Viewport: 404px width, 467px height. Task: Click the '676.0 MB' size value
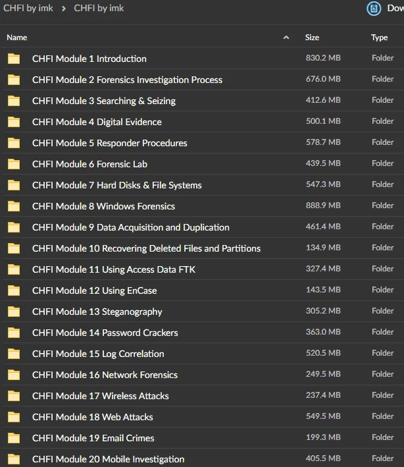(x=323, y=79)
